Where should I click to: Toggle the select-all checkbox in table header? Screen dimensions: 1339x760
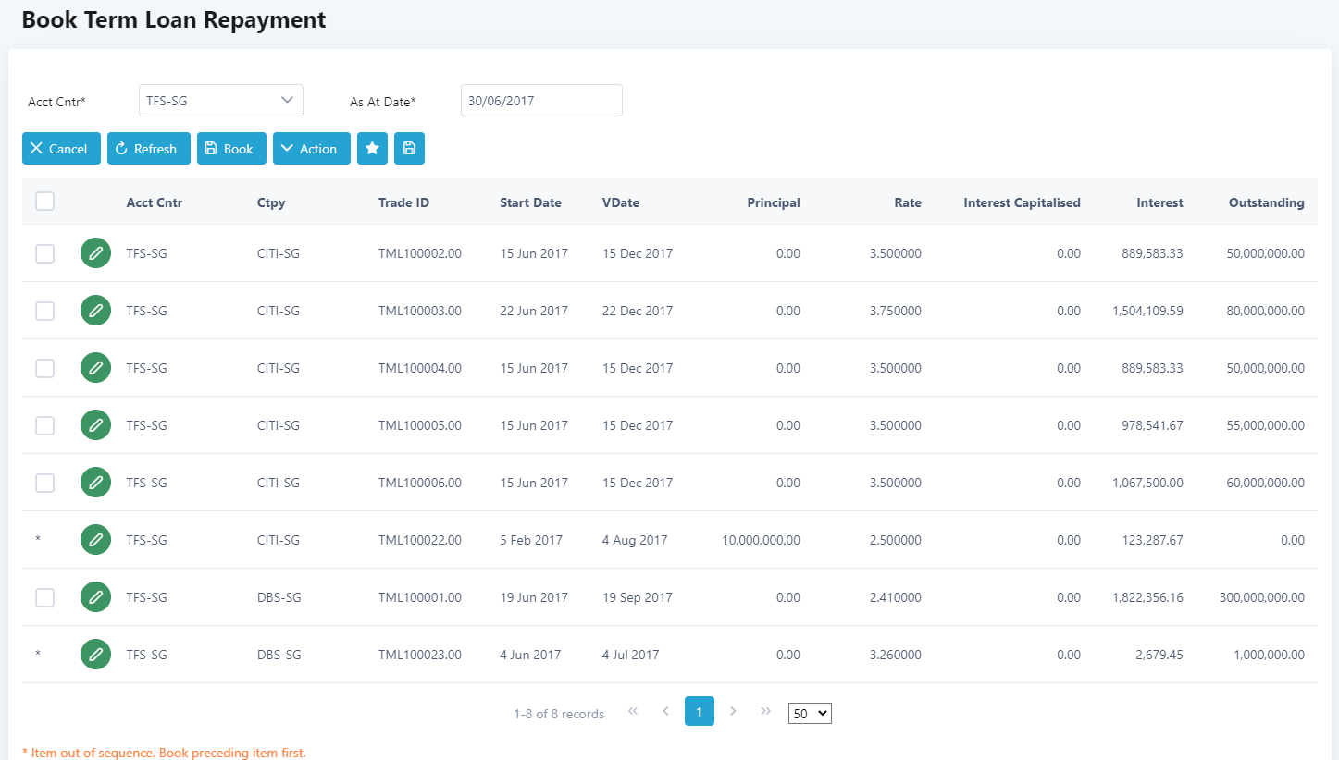pyautogui.click(x=44, y=202)
